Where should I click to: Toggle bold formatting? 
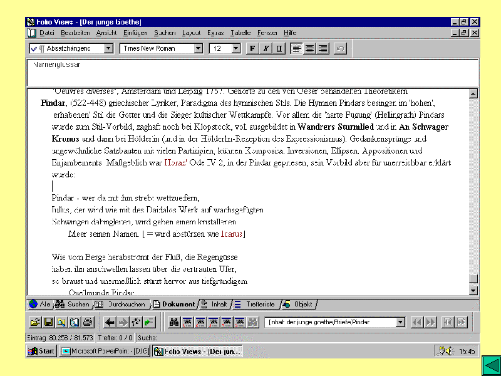(x=252, y=48)
